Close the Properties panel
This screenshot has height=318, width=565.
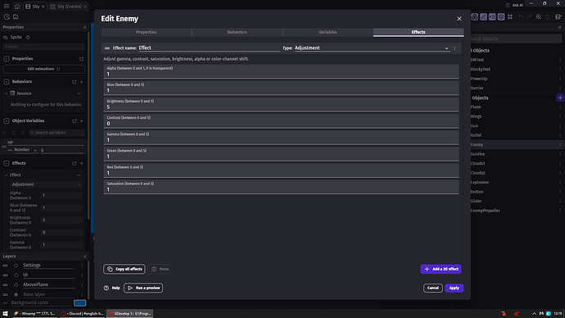pos(85,27)
